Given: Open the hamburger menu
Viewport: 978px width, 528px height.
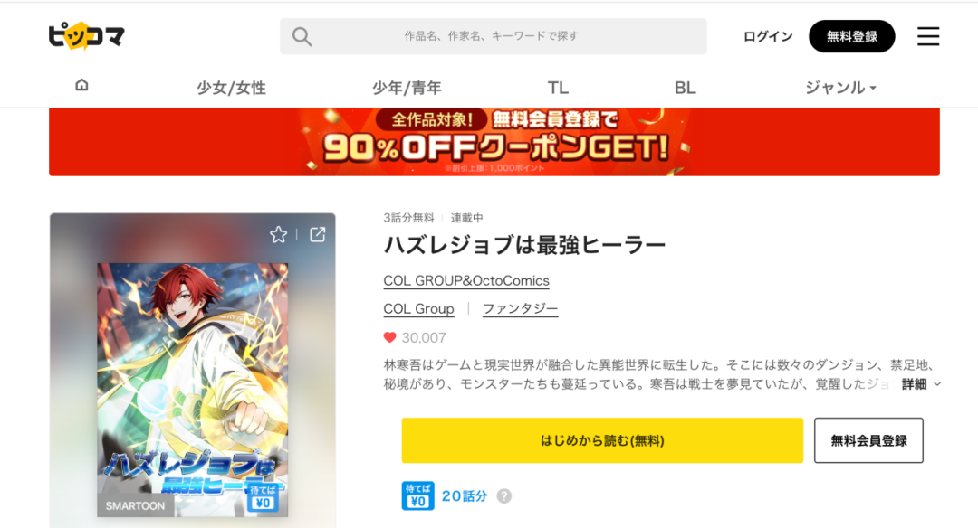Looking at the screenshot, I should click(928, 36).
